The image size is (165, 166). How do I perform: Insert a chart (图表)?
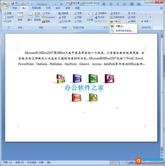[46, 21]
